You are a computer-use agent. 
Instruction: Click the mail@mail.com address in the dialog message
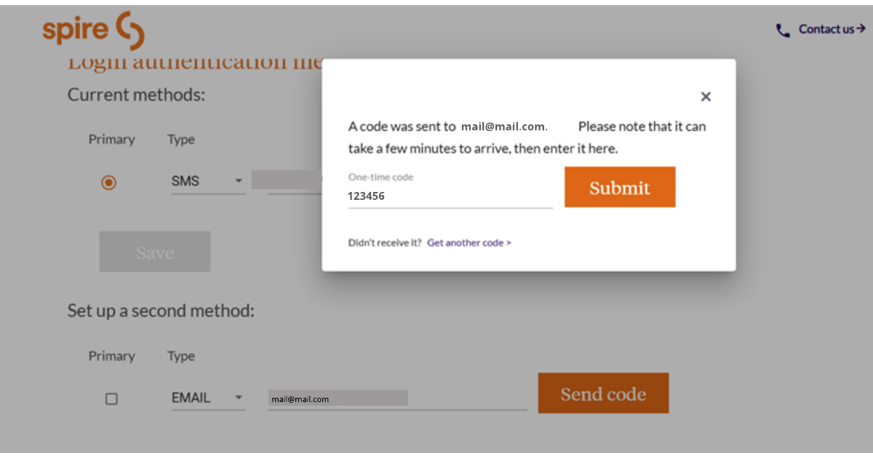[x=503, y=126]
